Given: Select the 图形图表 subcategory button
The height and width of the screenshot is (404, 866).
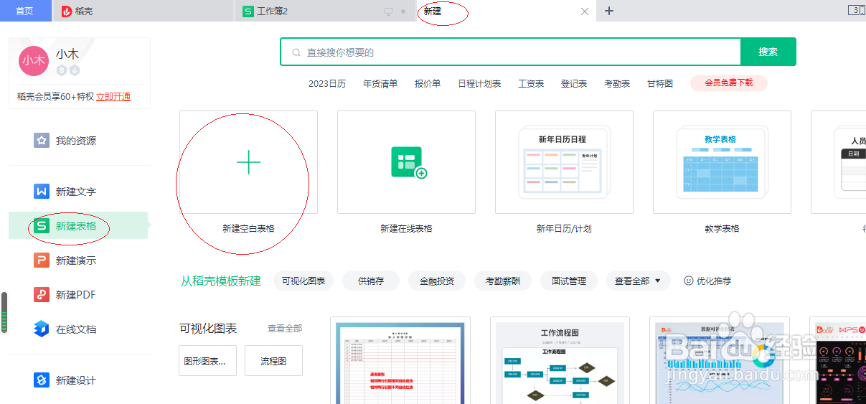Looking at the screenshot, I should pos(207,361).
